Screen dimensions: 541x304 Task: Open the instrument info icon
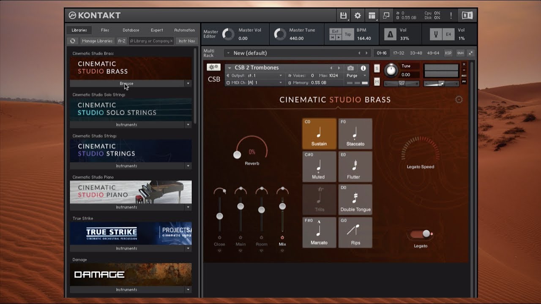(x=363, y=68)
